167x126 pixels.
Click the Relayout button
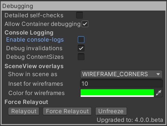click(x=24, y=111)
